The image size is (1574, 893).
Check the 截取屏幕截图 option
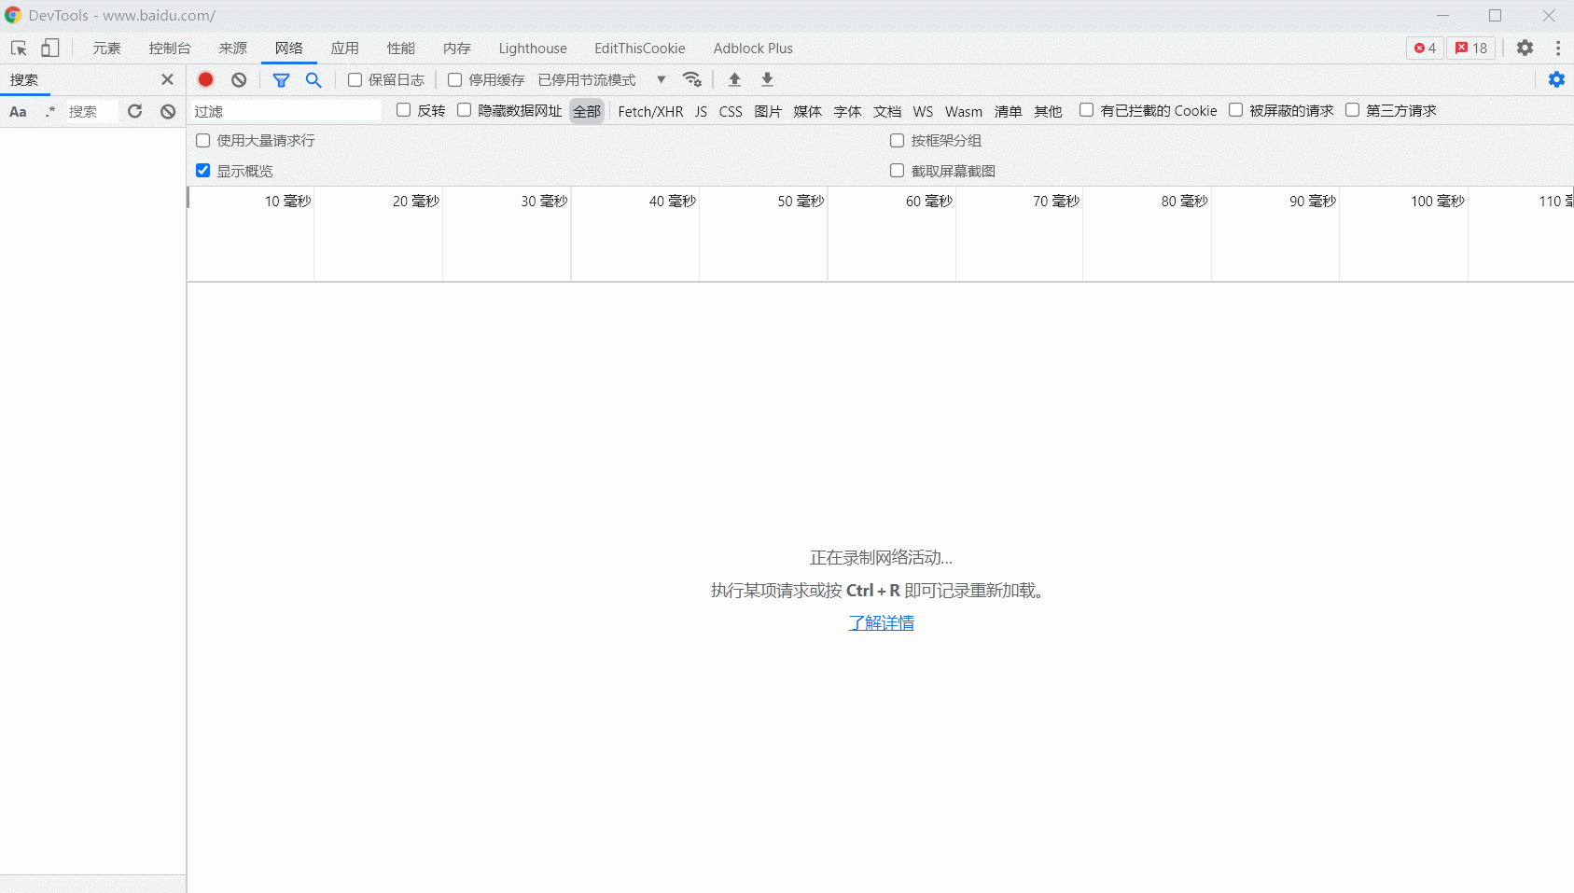pos(897,170)
